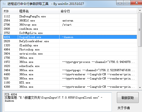Select the flashfxp.exe process row

pyautogui.click(x=70, y=45)
